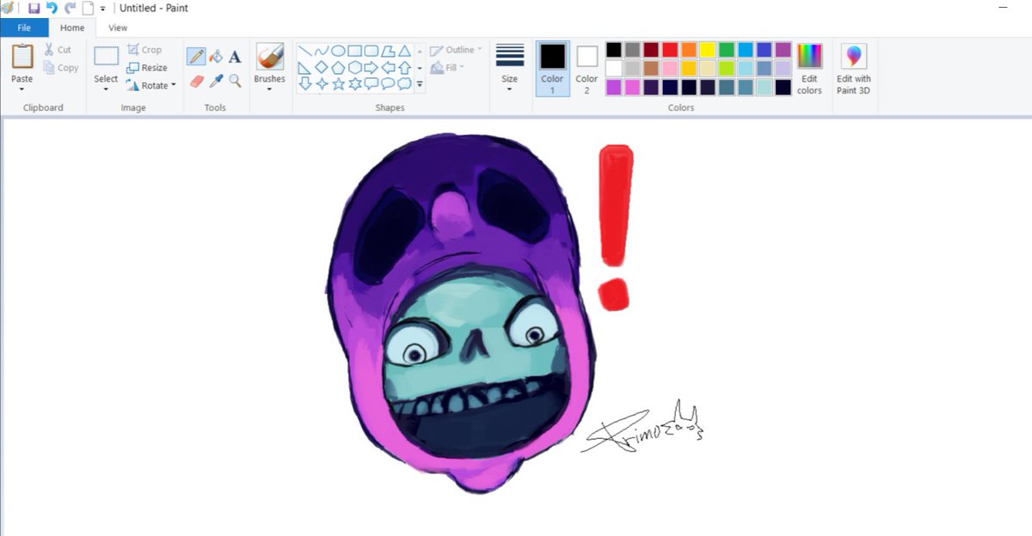The height and width of the screenshot is (536, 1032).
Task: Click the Cut button
Action: pyautogui.click(x=58, y=50)
